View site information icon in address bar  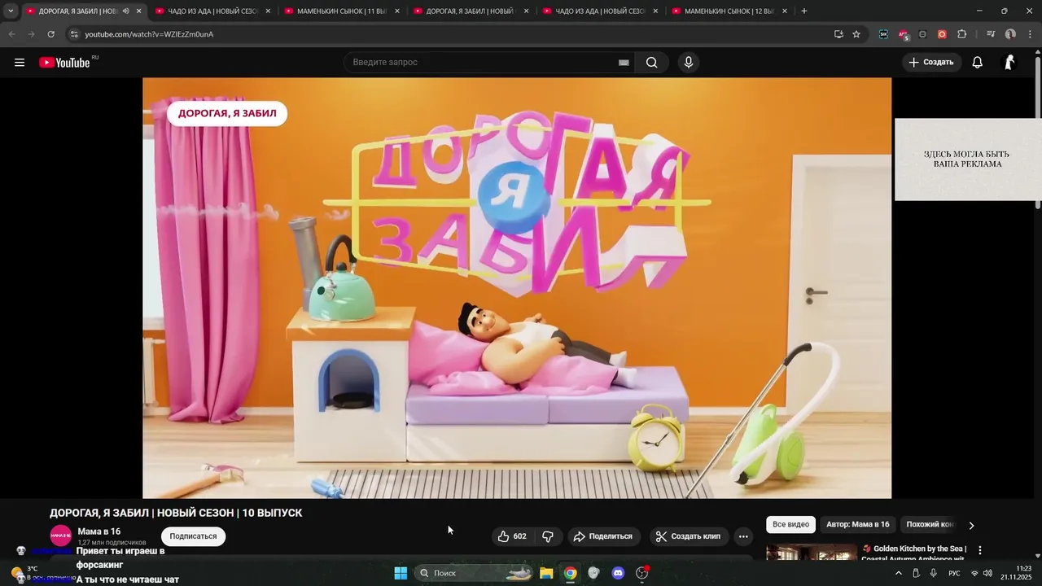point(74,34)
